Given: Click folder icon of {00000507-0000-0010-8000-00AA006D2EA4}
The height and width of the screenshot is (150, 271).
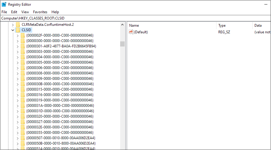Looking at the screenshot, I should [23, 138].
